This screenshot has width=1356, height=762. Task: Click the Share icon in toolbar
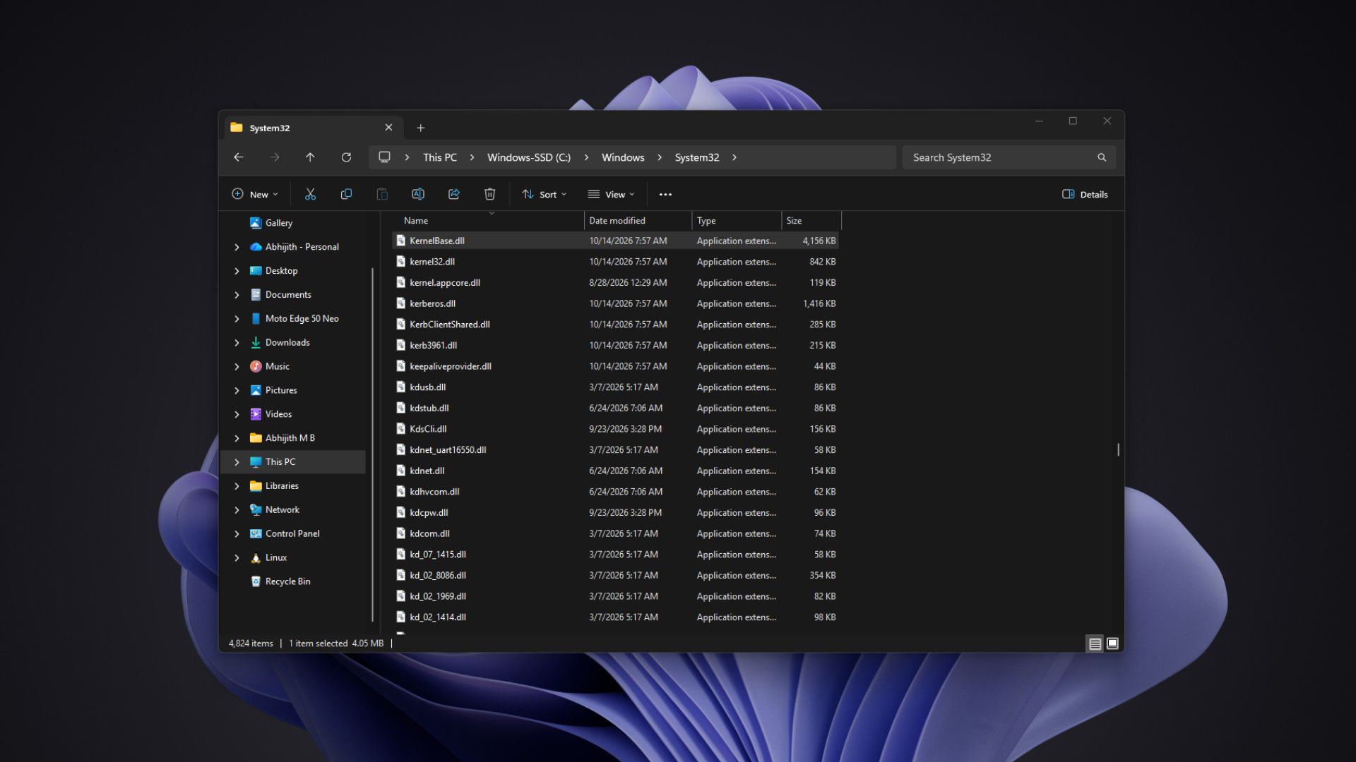point(454,194)
